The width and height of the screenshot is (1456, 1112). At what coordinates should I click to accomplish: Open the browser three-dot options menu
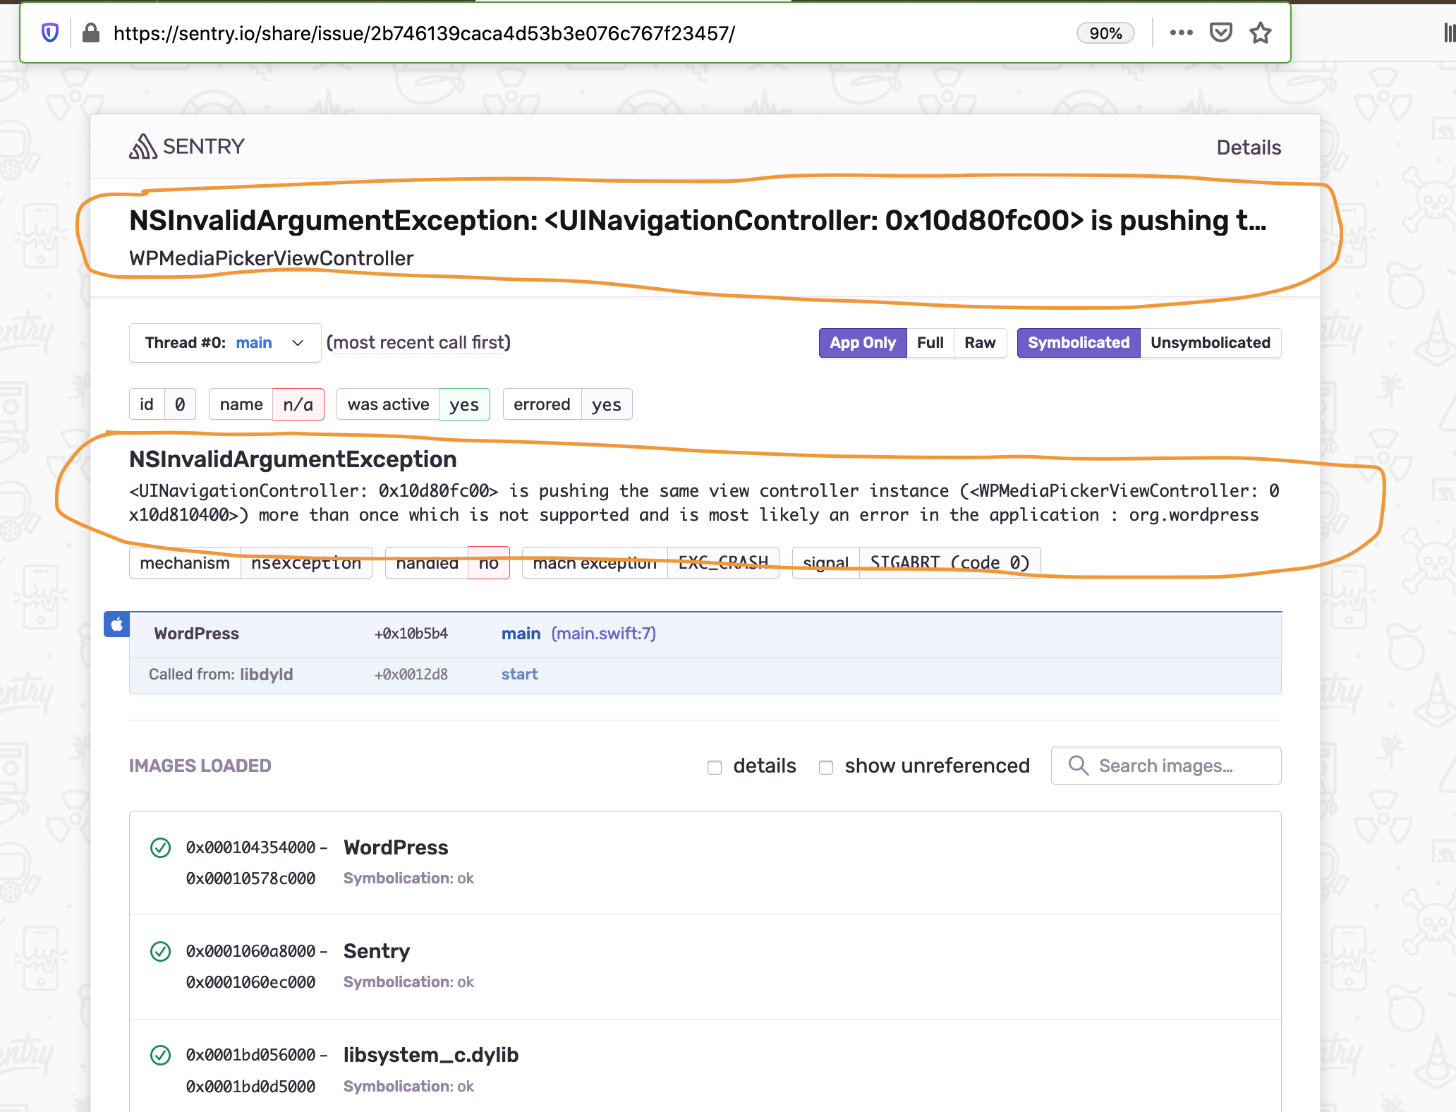pyautogui.click(x=1182, y=32)
